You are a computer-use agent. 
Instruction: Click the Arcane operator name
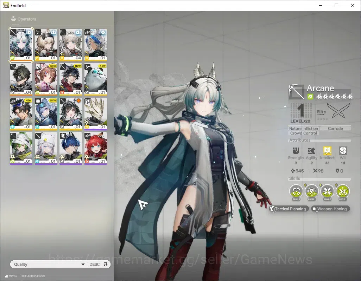320,88
